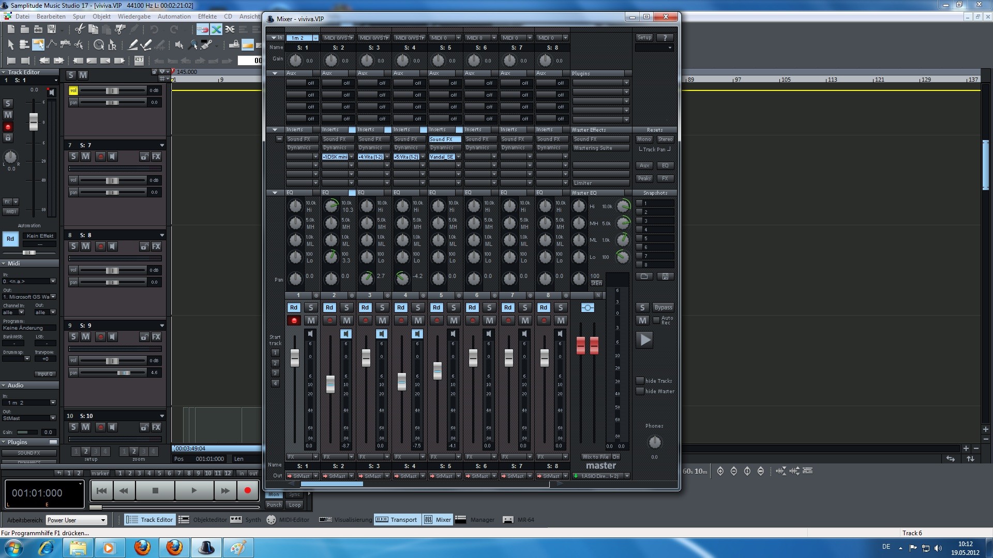This screenshot has width=993, height=558.
Task: Toggle monitoring speaker on mixer channel 4
Action: [x=417, y=334]
